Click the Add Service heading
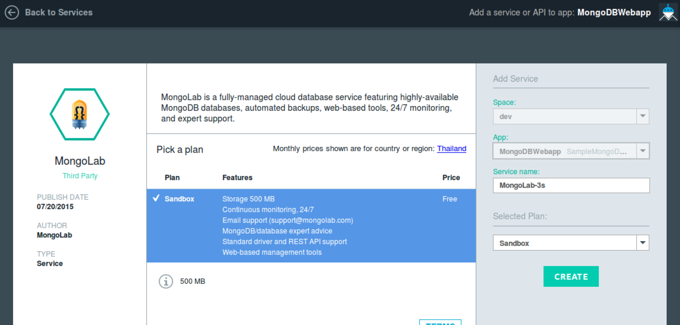The image size is (680, 325). click(x=516, y=79)
